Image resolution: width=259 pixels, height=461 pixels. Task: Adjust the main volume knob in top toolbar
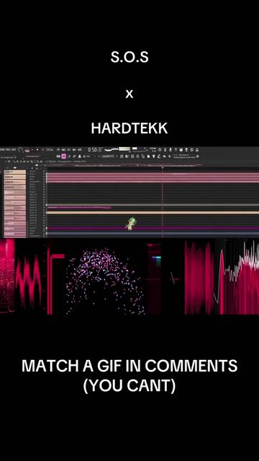point(20,149)
